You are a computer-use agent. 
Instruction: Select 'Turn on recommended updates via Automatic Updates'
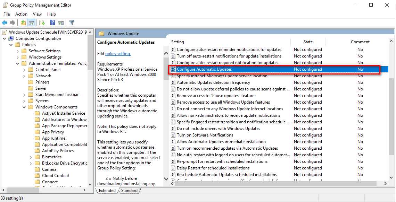[x=227, y=148]
